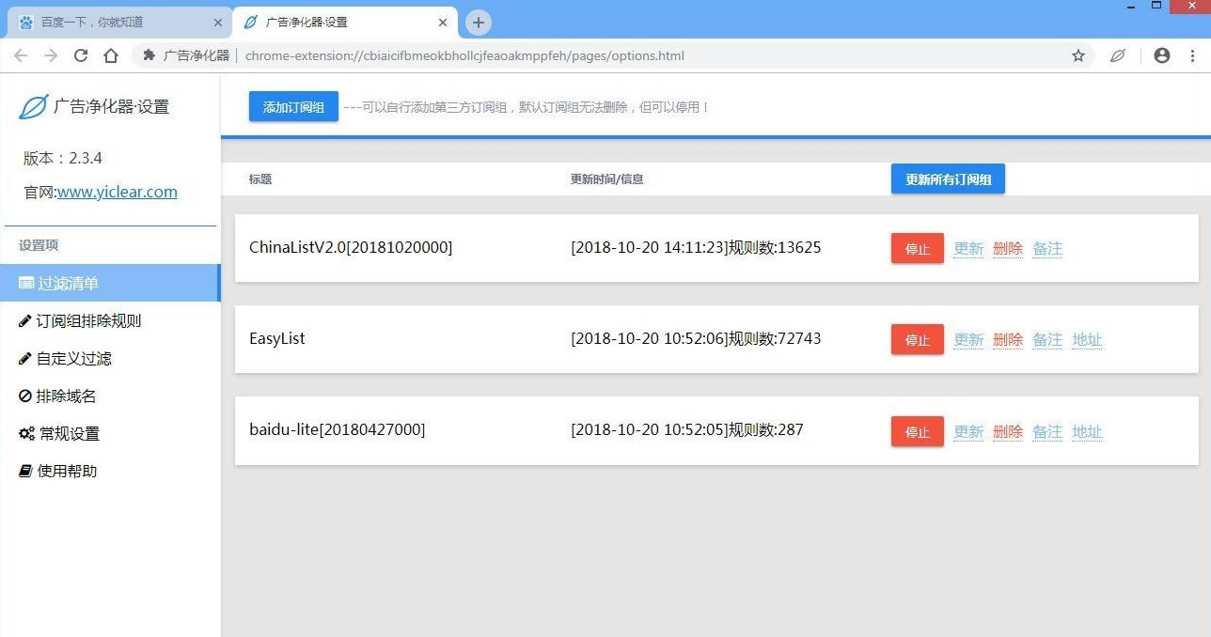Bookmark page with star icon
The width and height of the screenshot is (1211, 637).
[x=1078, y=55]
